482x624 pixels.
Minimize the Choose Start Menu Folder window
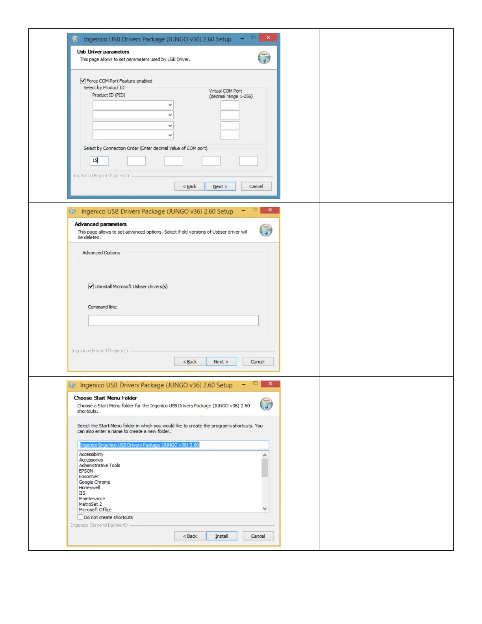pos(244,384)
